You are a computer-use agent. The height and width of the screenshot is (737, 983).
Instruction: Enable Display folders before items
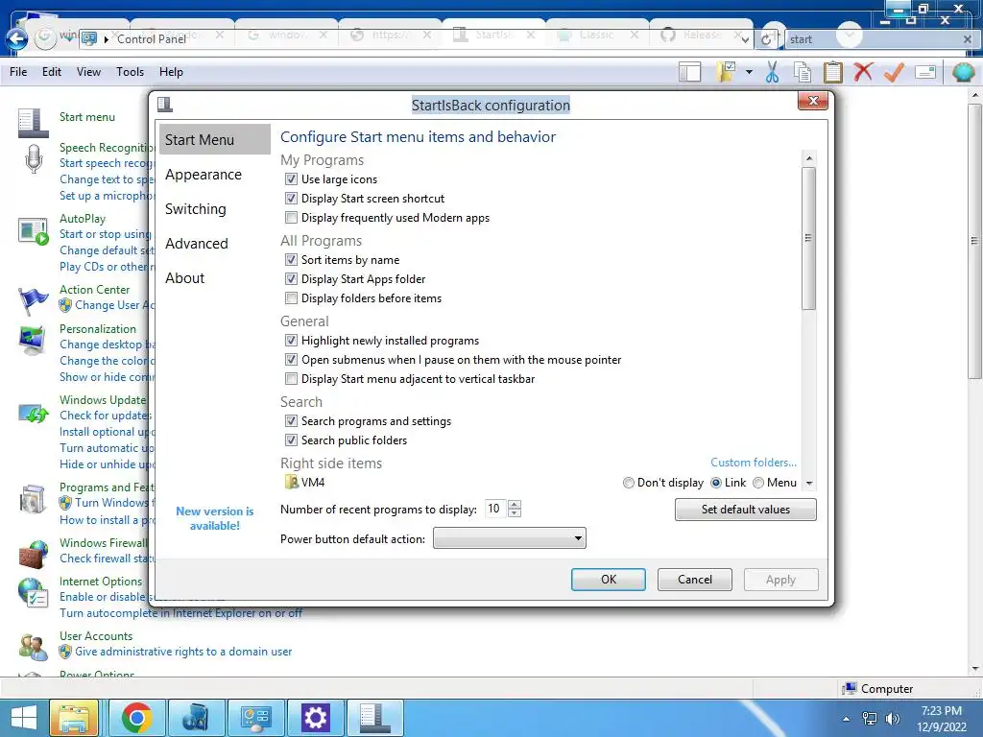coord(291,298)
